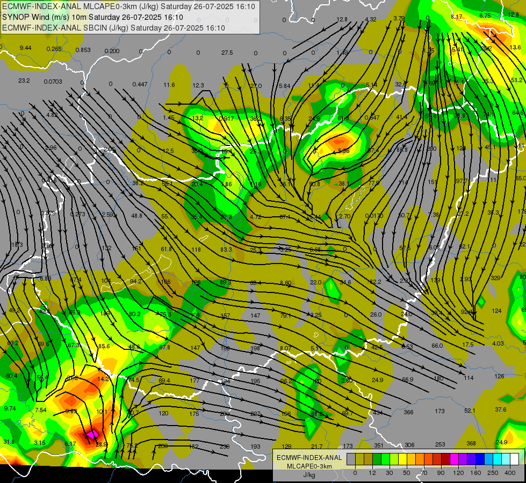This screenshot has width=526, height=483.
Task: Click the SYNOP Wind 10m title line
Action: point(92,17)
